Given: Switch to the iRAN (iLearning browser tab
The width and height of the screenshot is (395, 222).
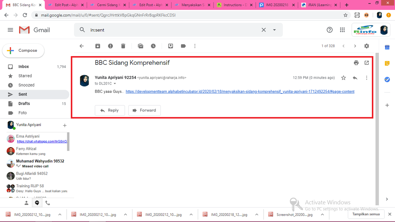Looking at the screenshot, I should point(319,5).
